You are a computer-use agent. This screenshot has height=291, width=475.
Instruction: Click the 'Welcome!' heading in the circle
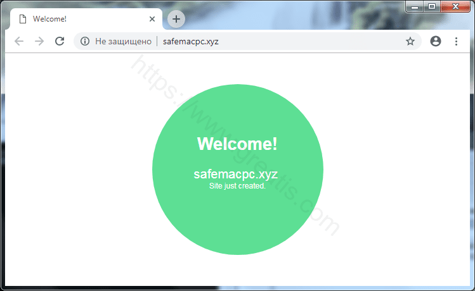[x=237, y=144]
